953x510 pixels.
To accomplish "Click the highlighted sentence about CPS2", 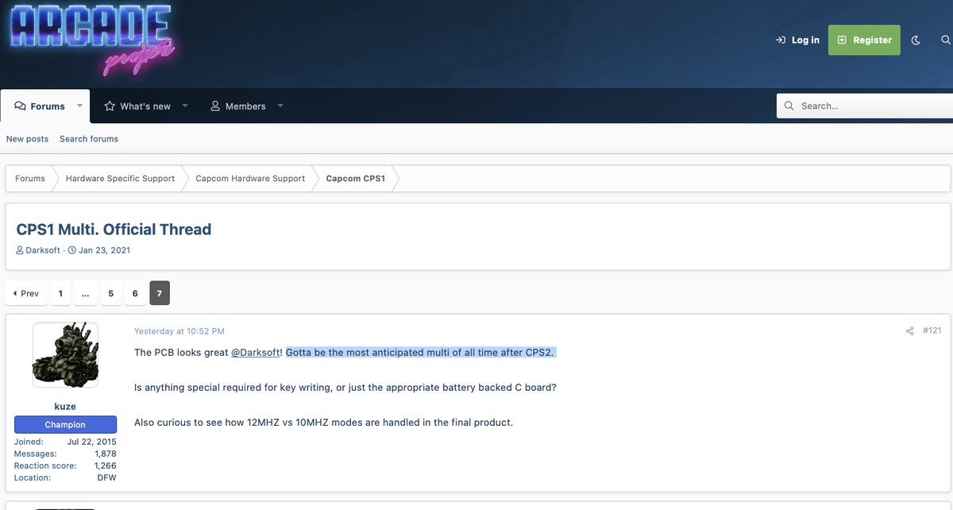I will (x=420, y=352).
